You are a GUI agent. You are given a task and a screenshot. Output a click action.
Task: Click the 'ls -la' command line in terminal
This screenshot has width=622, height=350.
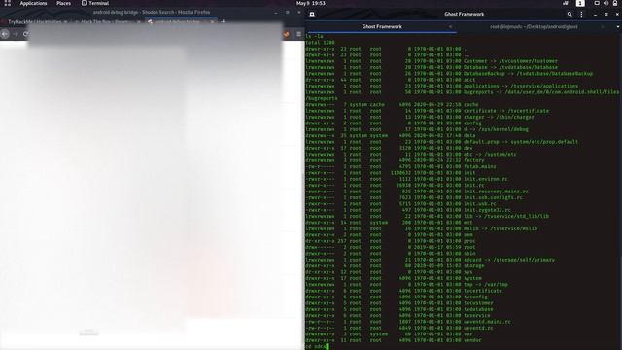(x=314, y=37)
